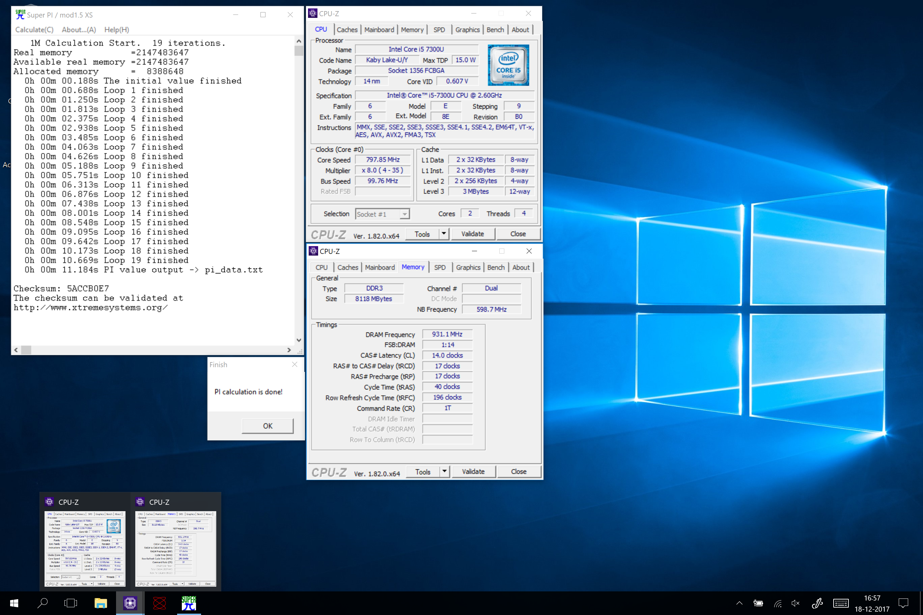The height and width of the screenshot is (615, 923).
Task: Open About tab in bottom CPU-Z window
Action: [x=521, y=267]
